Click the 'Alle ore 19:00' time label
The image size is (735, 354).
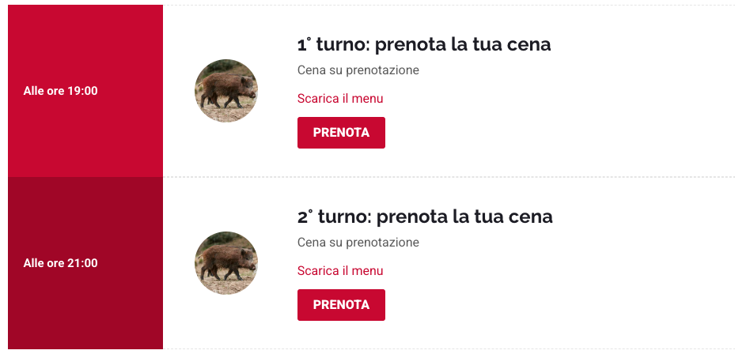click(61, 91)
